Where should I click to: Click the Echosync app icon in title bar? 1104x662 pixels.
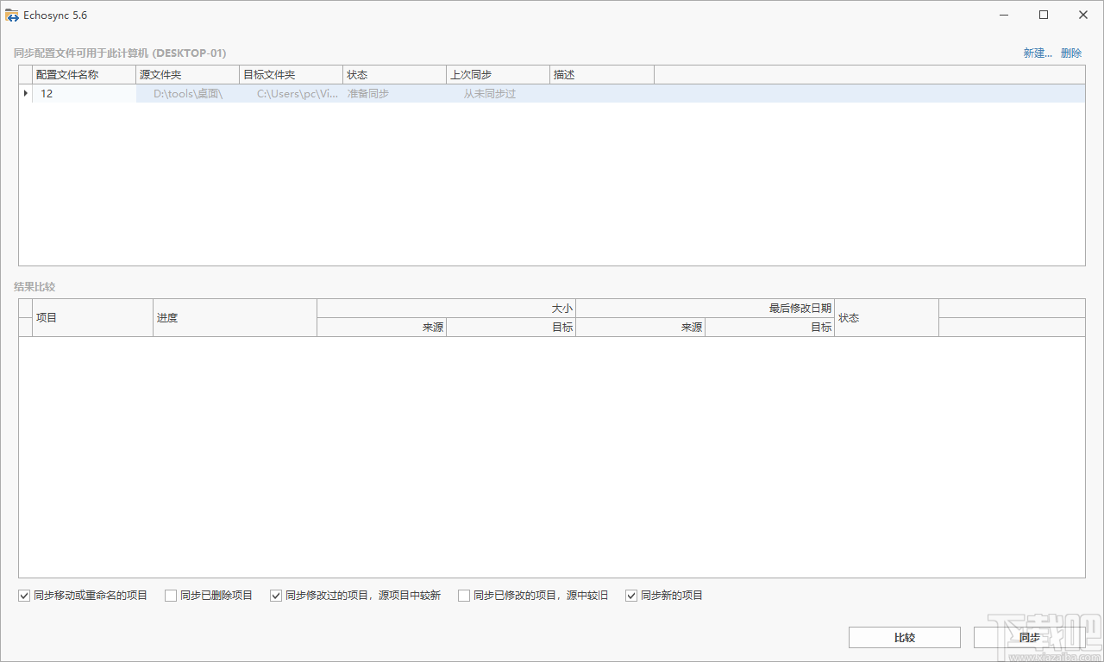pyautogui.click(x=12, y=16)
